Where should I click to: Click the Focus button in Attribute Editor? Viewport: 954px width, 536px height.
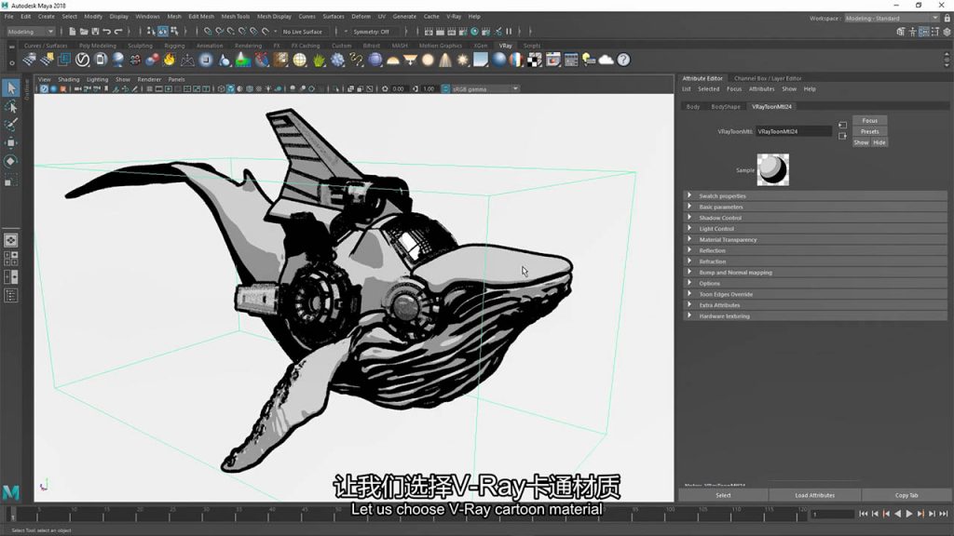[869, 120]
